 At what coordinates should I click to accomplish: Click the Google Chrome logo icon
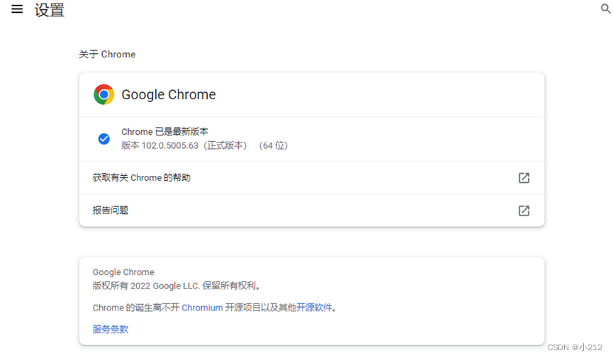point(103,94)
